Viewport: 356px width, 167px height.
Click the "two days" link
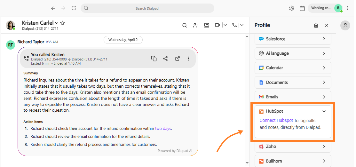163,128
